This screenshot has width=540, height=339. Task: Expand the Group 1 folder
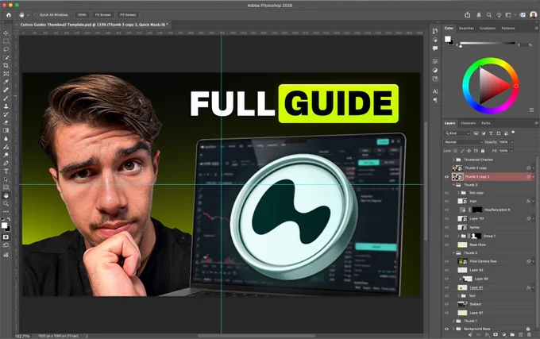[x=458, y=236]
